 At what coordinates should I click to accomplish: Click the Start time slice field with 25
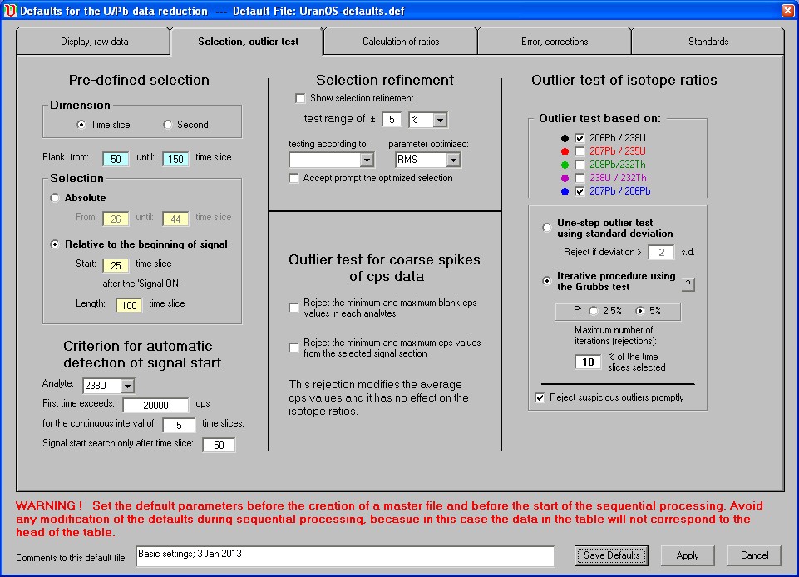(116, 265)
